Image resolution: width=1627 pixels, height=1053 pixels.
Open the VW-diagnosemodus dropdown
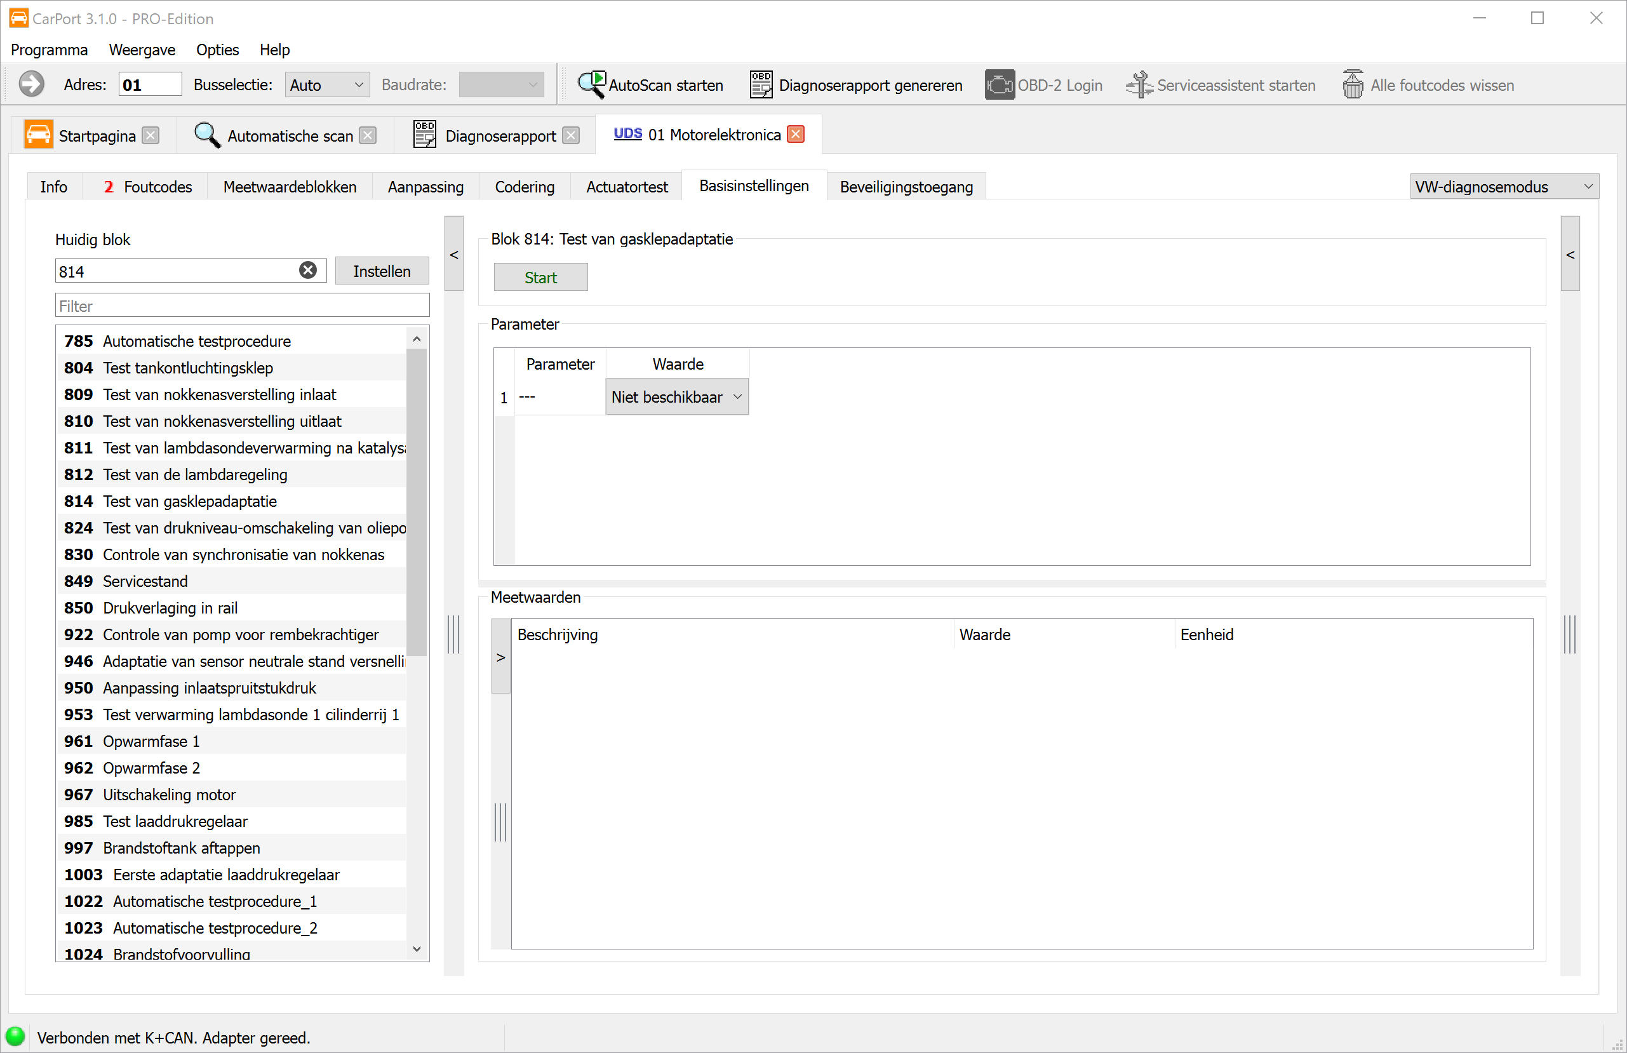[1503, 187]
